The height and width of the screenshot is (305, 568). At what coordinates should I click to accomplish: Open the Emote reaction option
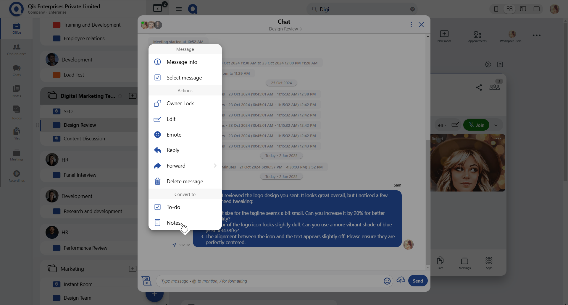tap(174, 135)
